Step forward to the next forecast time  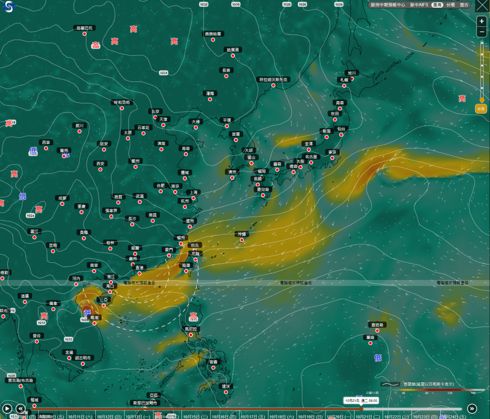pyautogui.click(x=472, y=408)
